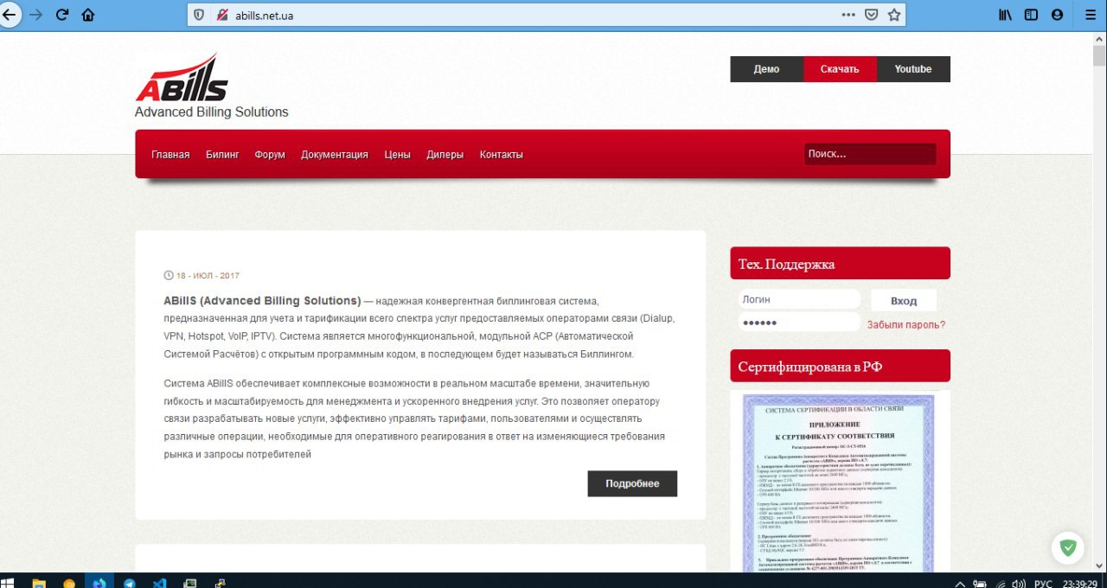This screenshot has height=588, width=1107.
Task: Open the Youtube button
Action: (x=913, y=69)
